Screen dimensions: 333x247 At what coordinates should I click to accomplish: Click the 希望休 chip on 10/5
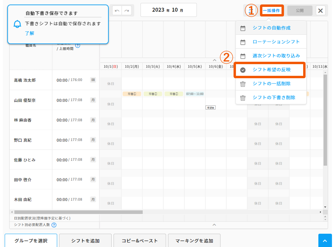(x=211, y=107)
